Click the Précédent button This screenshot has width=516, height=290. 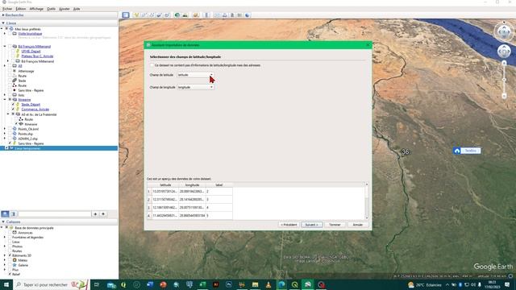click(289, 225)
